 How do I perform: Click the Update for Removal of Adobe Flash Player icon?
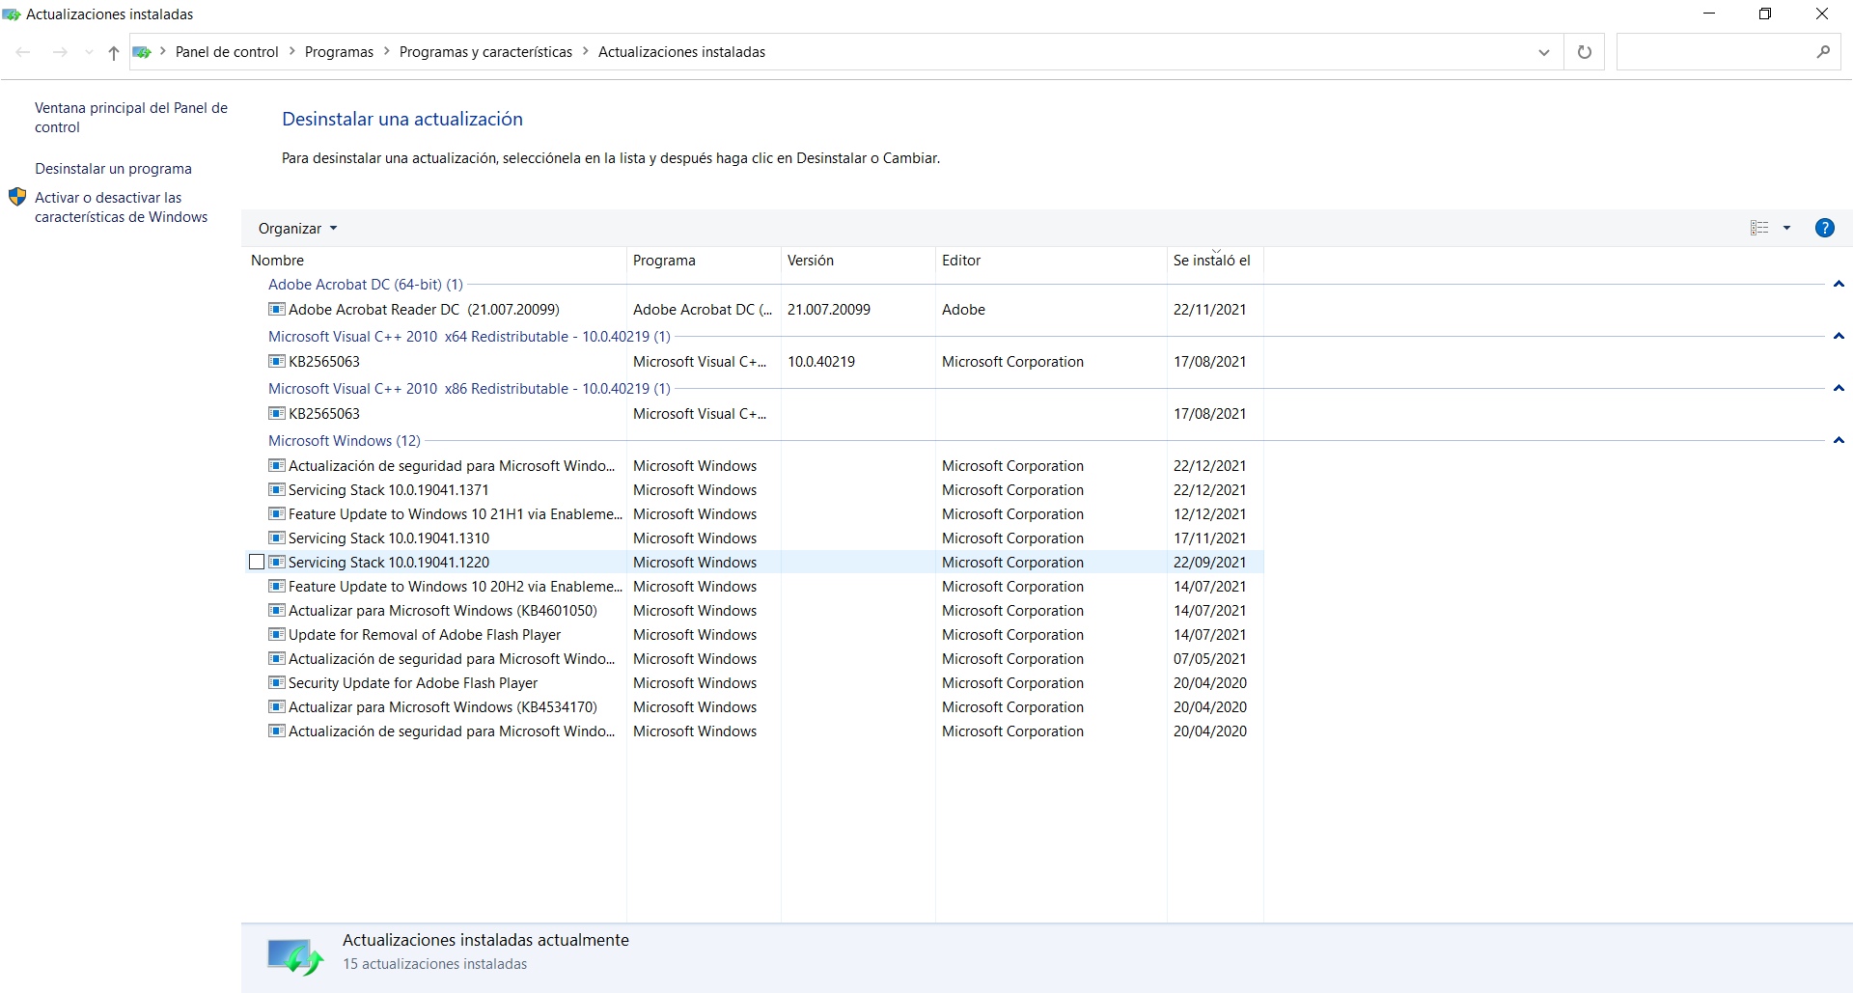click(x=277, y=635)
